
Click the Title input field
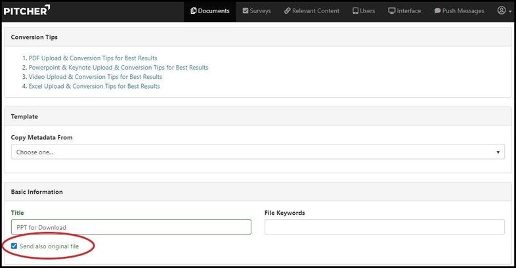[x=131, y=227]
